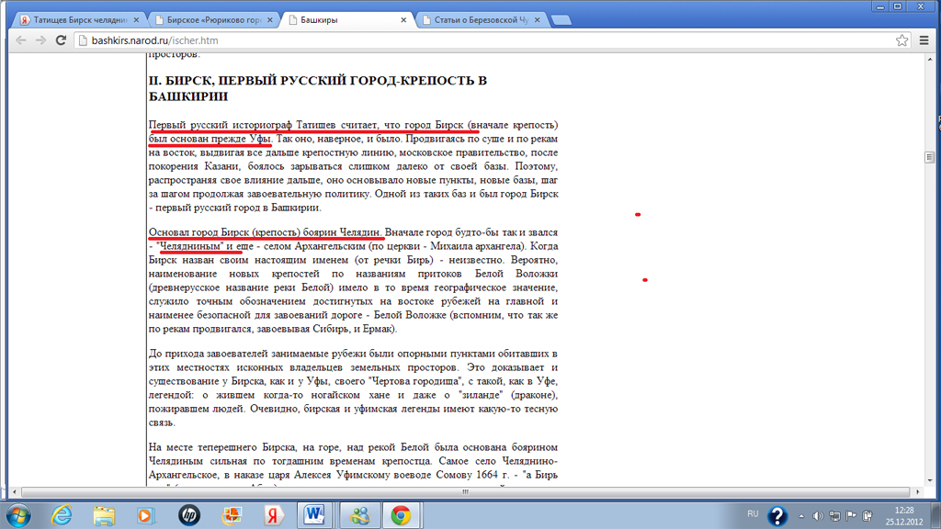The image size is (941, 529).
Task: Switch to the 'Бирское «Рюриково горо' tab
Action: coord(213,20)
